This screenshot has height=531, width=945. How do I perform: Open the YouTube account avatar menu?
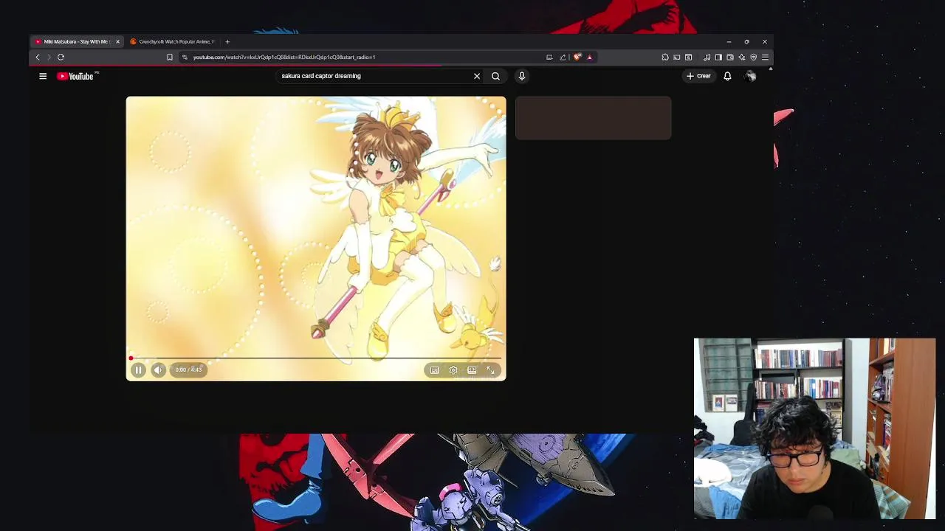coord(750,76)
